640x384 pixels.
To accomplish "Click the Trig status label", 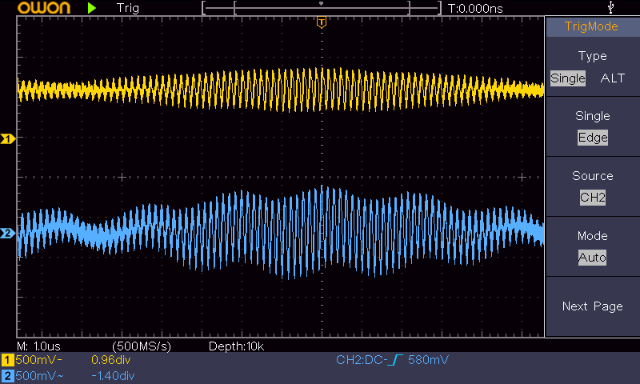I will [128, 8].
